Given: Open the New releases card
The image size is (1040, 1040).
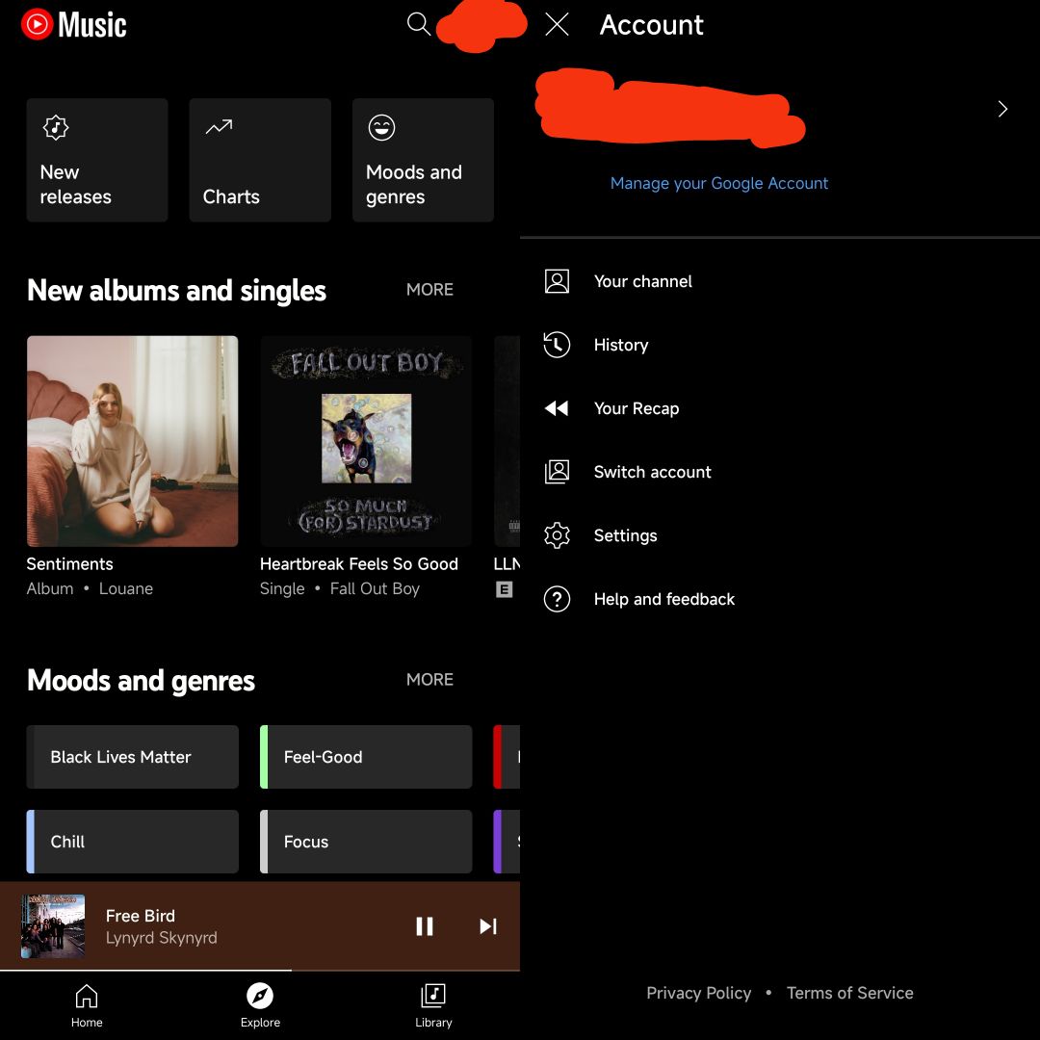Looking at the screenshot, I should [x=97, y=160].
